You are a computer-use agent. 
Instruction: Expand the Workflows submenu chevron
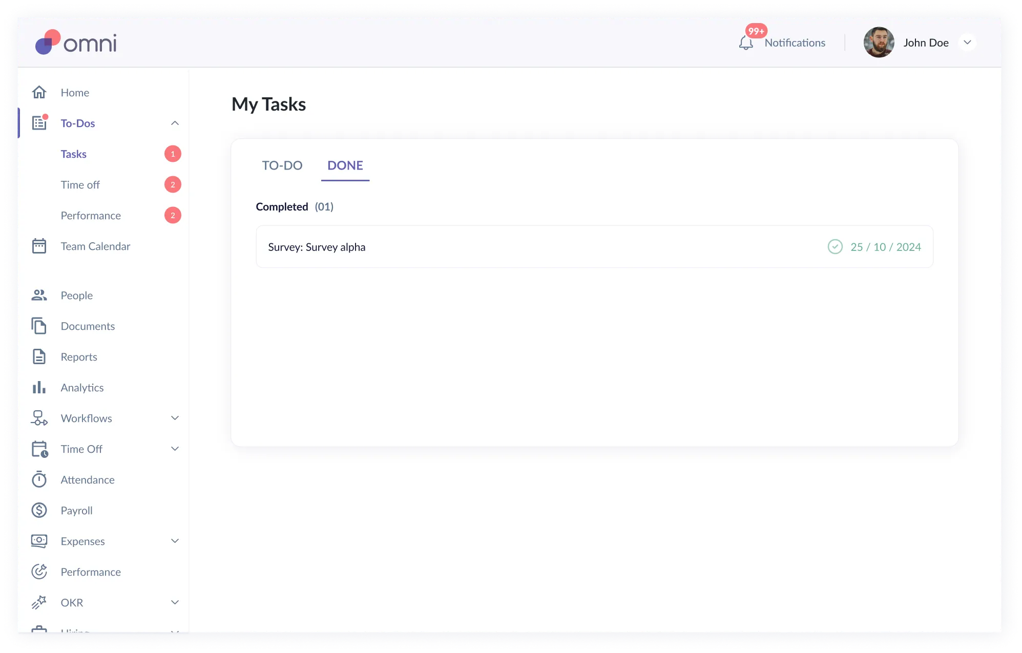(x=175, y=418)
